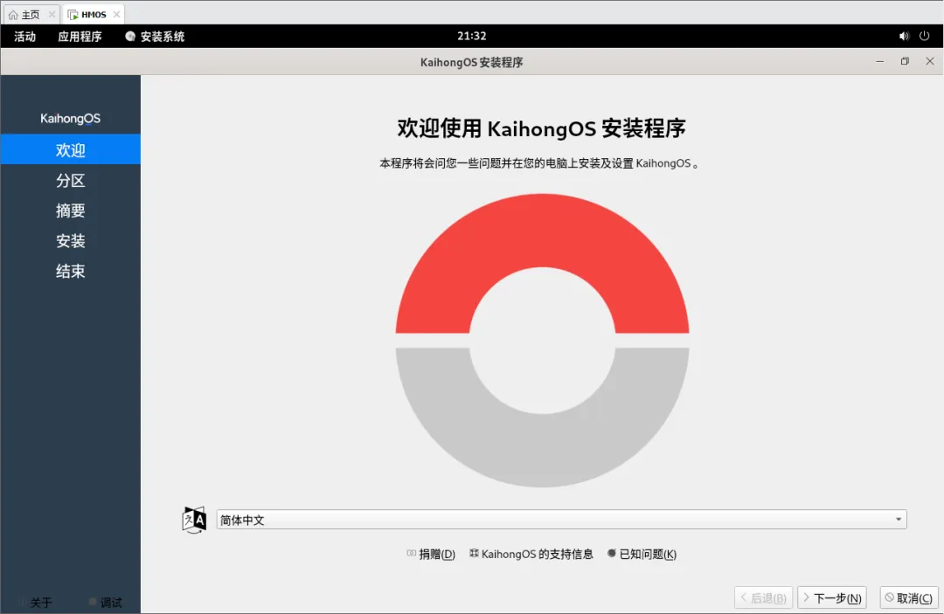
Task: Open the power menu icon
Action: click(x=924, y=36)
